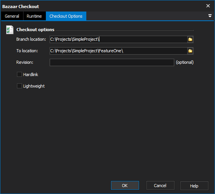Close the Bazaar Checkout dialog
Viewport: 215px width, 194px height.
pyautogui.click(x=208, y=6)
